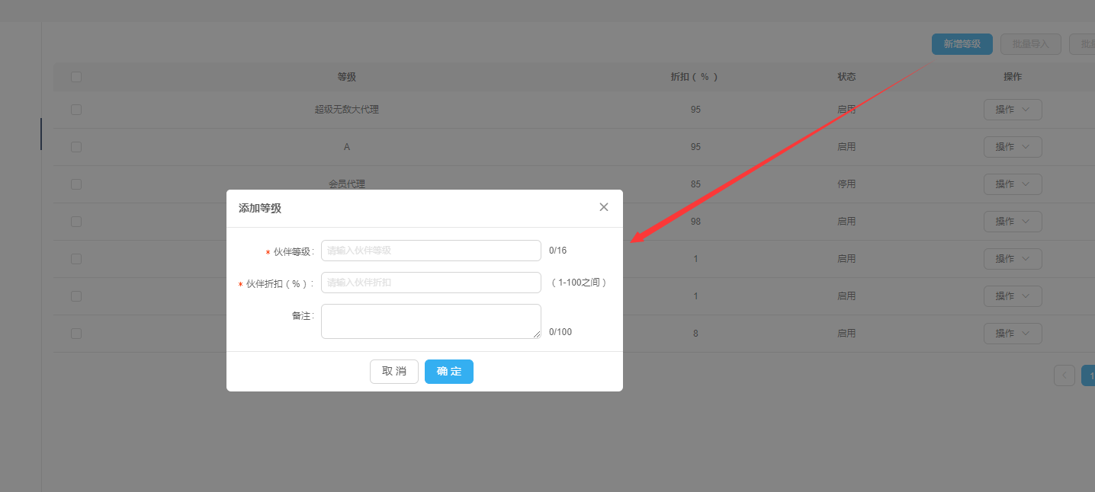The height and width of the screenshot is (492, 1095).
Task: Expand 操作 dropdown in the 98 discount row
Action: (1012, 222)
